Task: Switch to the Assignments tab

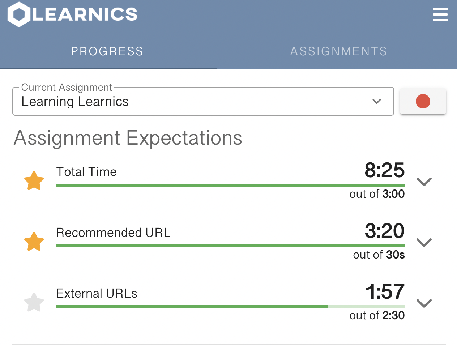Action: (x=338, y=51)
